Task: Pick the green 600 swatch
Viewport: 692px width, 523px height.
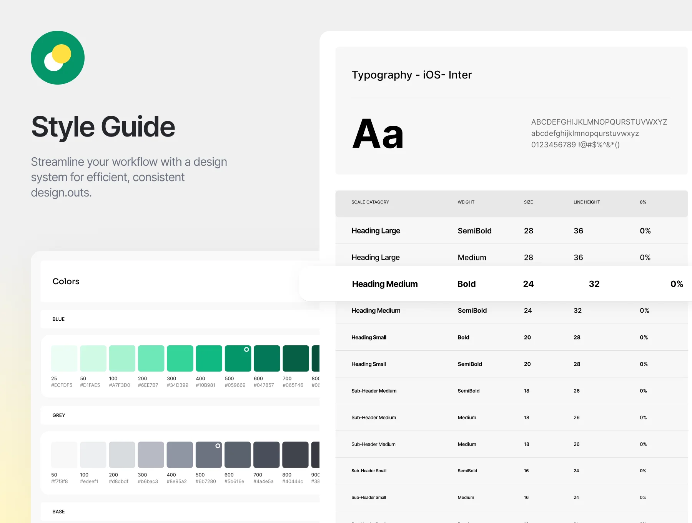Action: pos(267,358)
